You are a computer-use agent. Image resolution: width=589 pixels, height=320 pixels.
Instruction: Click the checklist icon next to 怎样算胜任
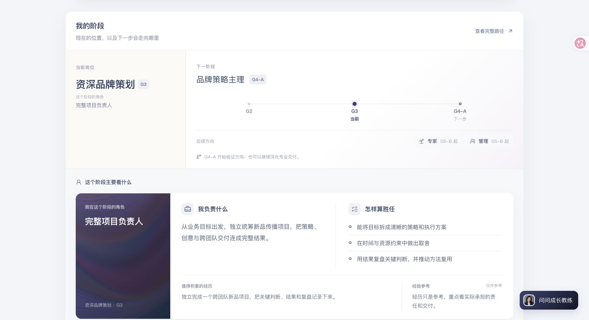click(x=355, y=209)
